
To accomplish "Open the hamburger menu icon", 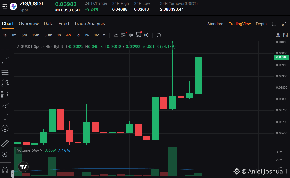I will pos(5,7).
